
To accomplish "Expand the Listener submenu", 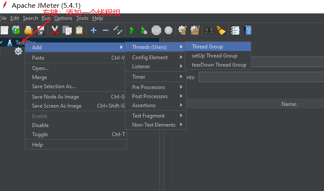I will [x=156, y=67].
